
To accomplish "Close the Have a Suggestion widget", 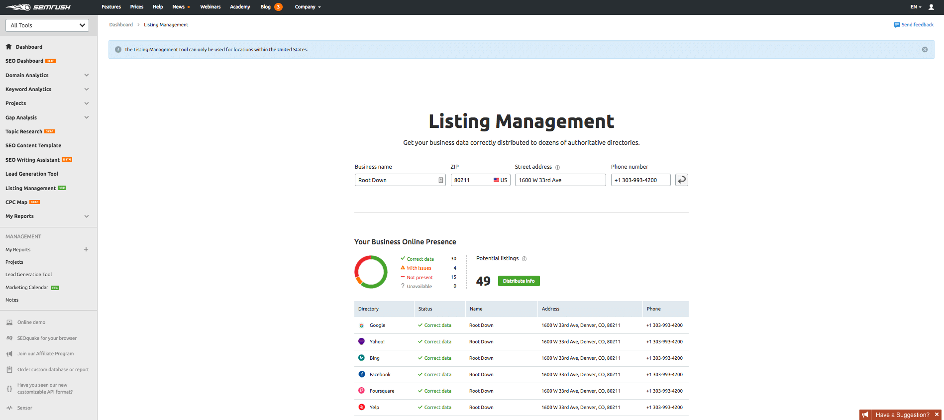I will (x=937, y=415).
